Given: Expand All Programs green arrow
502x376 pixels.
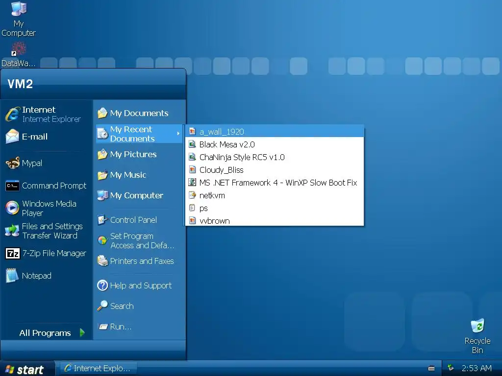Looking at the screenshot, I should 82,333.
